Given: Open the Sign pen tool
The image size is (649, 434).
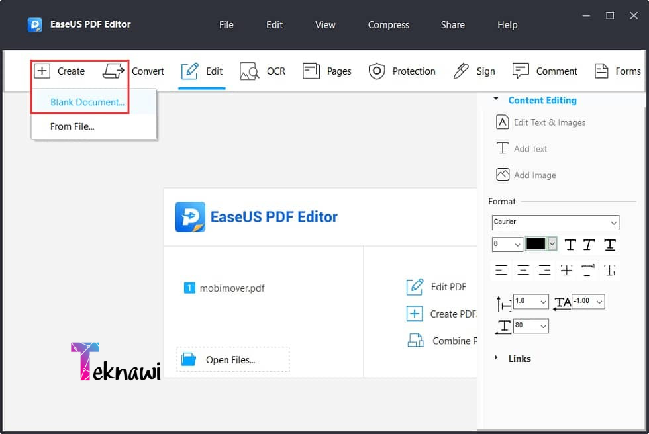Looking at the screenshot, I should point(474,71).
